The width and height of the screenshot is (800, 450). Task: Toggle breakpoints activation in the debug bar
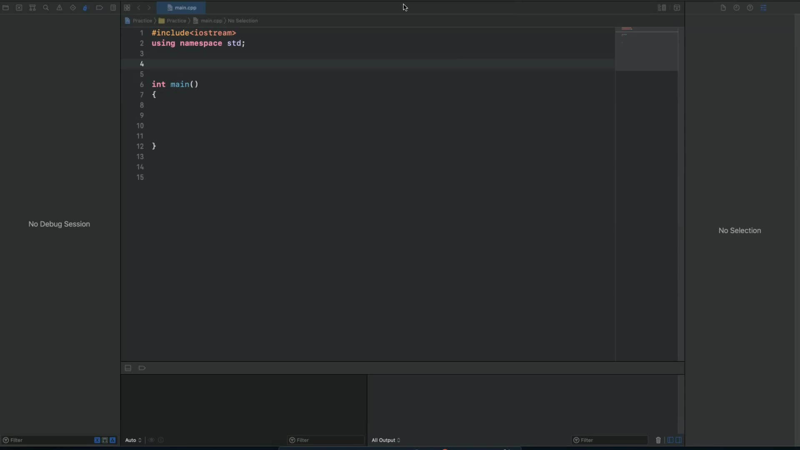(x=142, y=368)
